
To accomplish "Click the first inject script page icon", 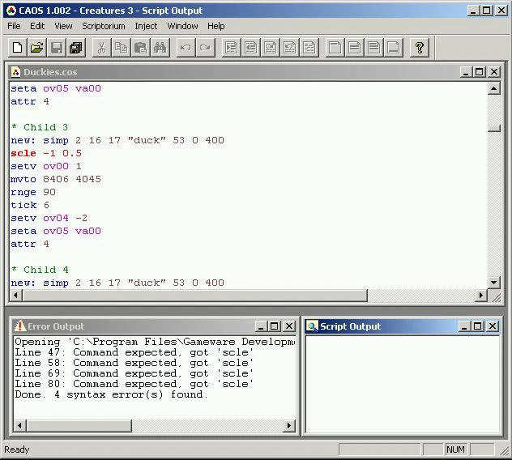I will (x=335, y=48).
